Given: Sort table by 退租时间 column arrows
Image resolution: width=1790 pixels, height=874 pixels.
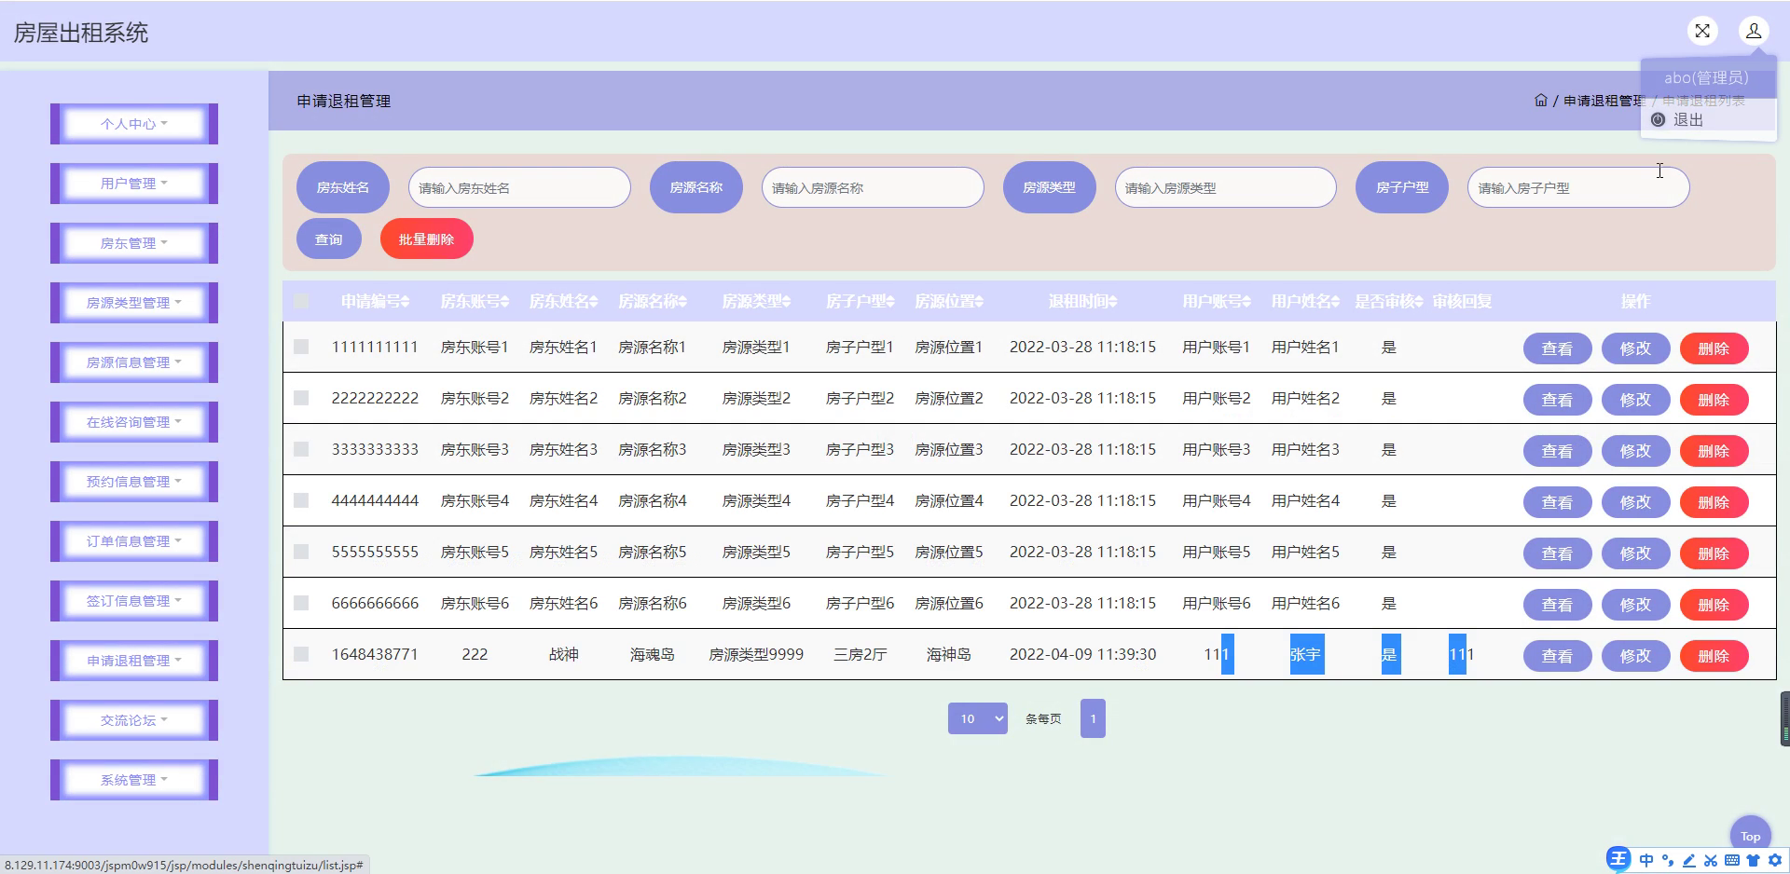Looking at the screenshot, I should point(1112,302).
